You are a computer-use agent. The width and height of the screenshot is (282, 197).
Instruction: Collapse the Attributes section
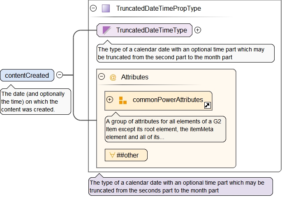(102, 77)
